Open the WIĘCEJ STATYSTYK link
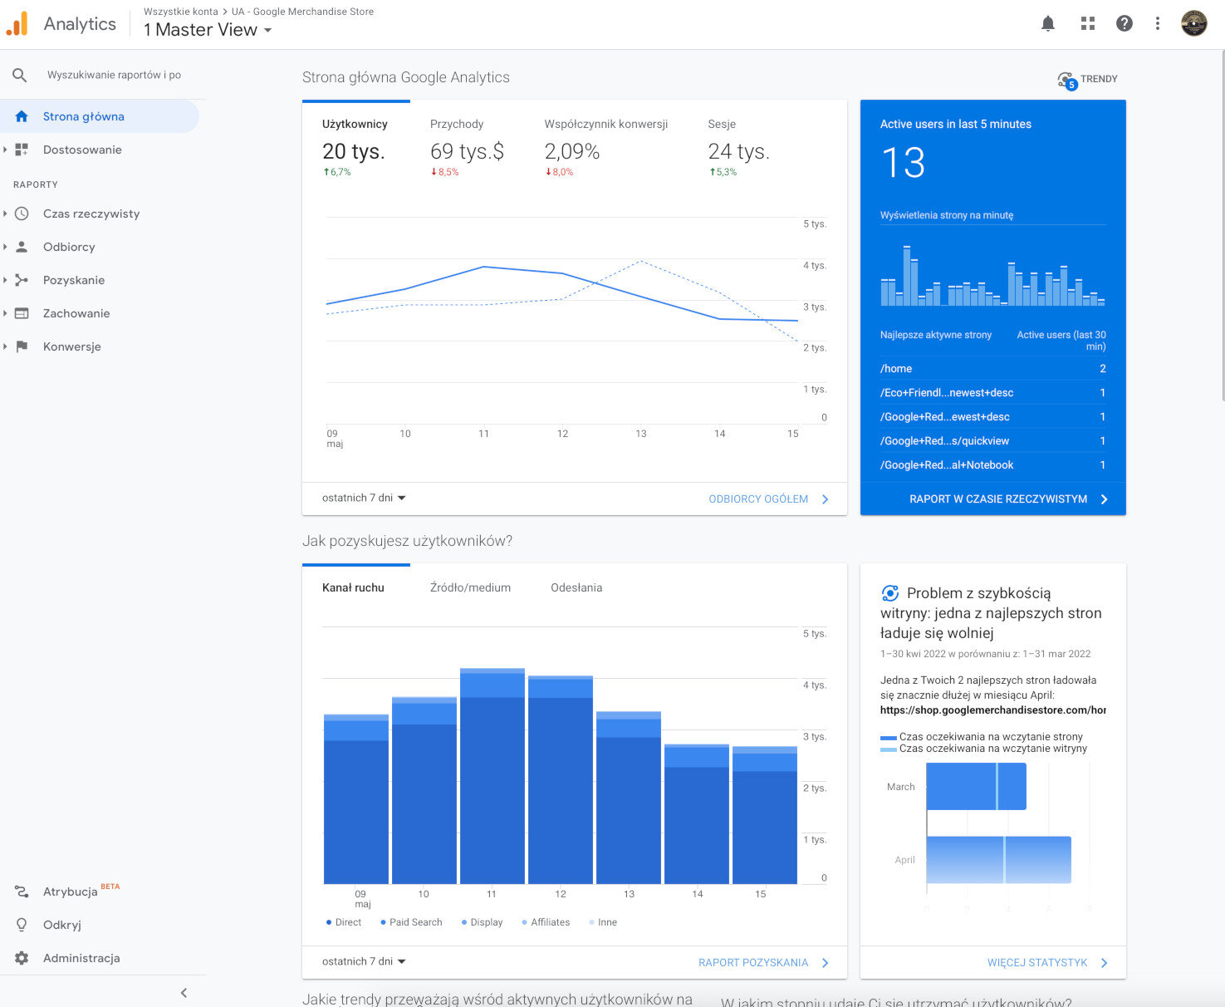Image resolution: width=1225 pixels, height=1007 pixels. point(1047,963)
